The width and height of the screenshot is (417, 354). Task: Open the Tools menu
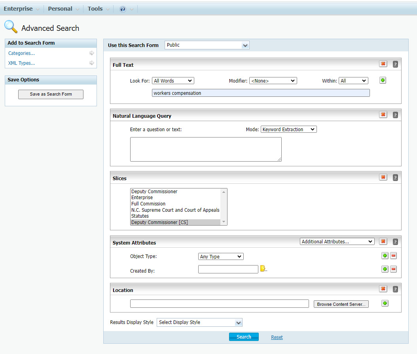pyautogui.click(x=99, y=9)
